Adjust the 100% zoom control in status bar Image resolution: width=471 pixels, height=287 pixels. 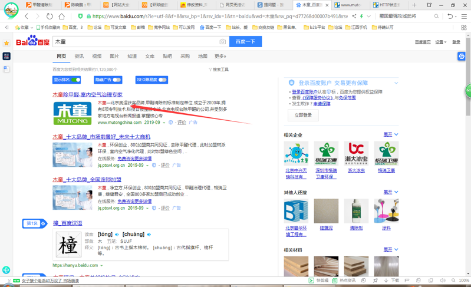[464, 281]
